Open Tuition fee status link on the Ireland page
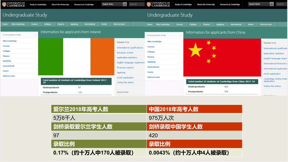This screenshot has width=288, height=162. (125, 82)
